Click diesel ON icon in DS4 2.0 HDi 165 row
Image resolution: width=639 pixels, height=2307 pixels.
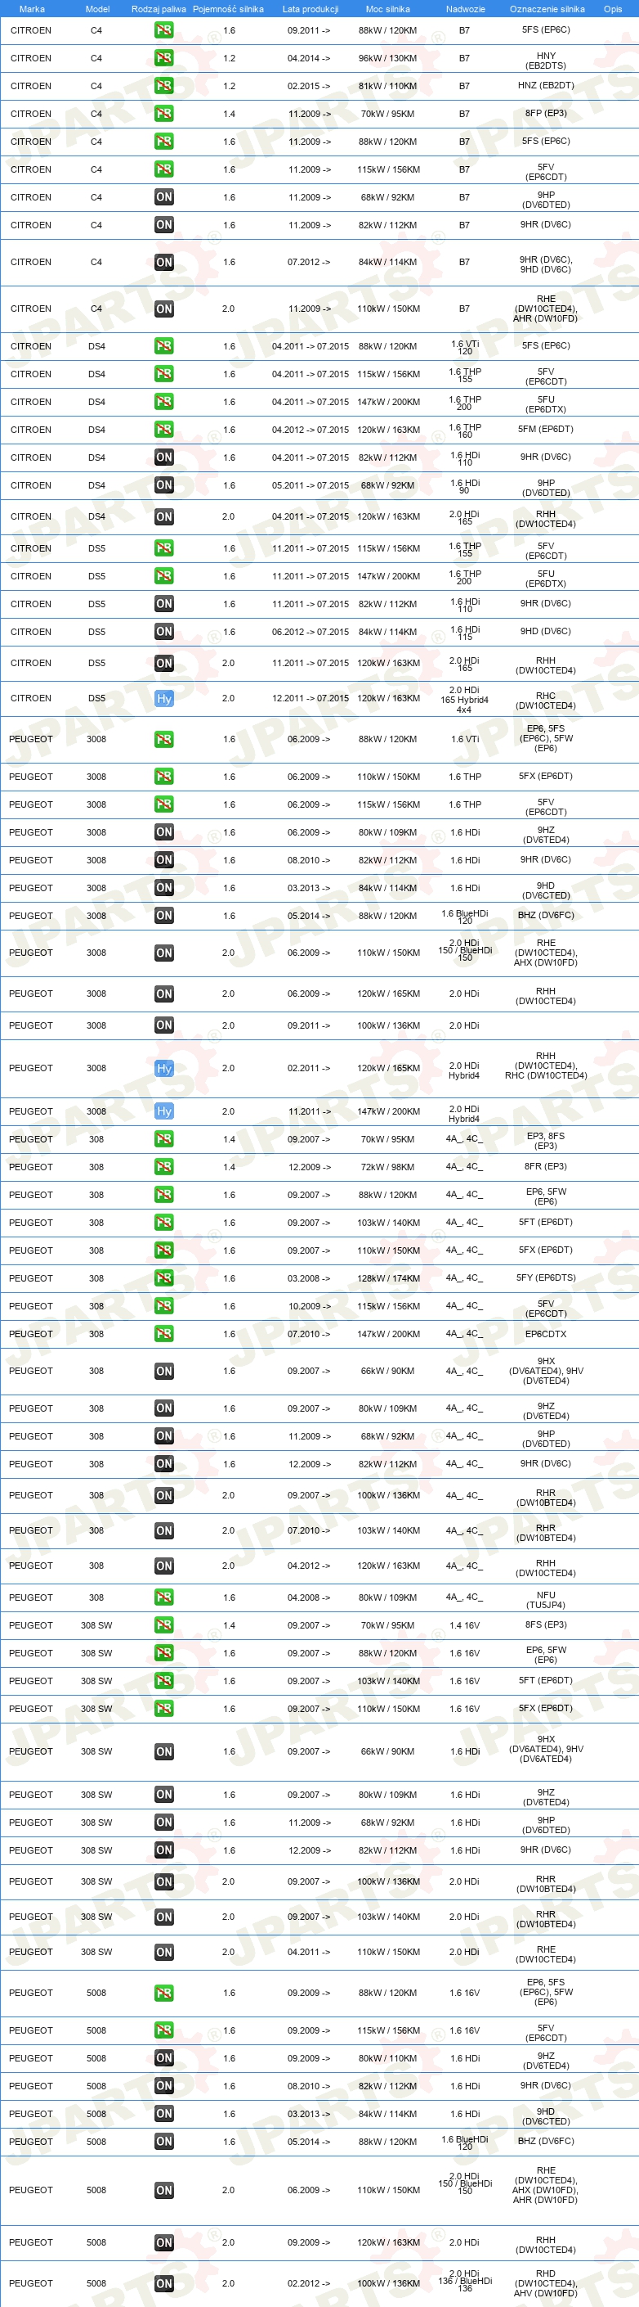pyautogui.click(x=163, y=516)
